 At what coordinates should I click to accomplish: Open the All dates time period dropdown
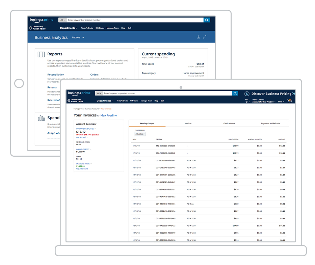[x=140, y=134]
